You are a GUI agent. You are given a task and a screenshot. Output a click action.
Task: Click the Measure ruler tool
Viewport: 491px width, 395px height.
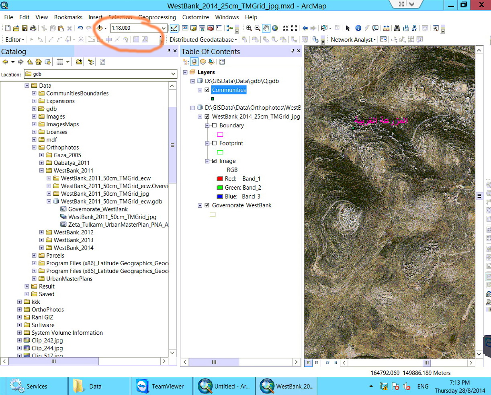click(386, 28)
